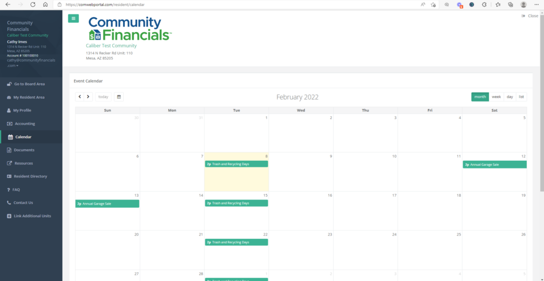Toggle the green hamburger sidebar menu button
Image resolution: width=544 pixels, height=281 pixels.
pos(73,18)
